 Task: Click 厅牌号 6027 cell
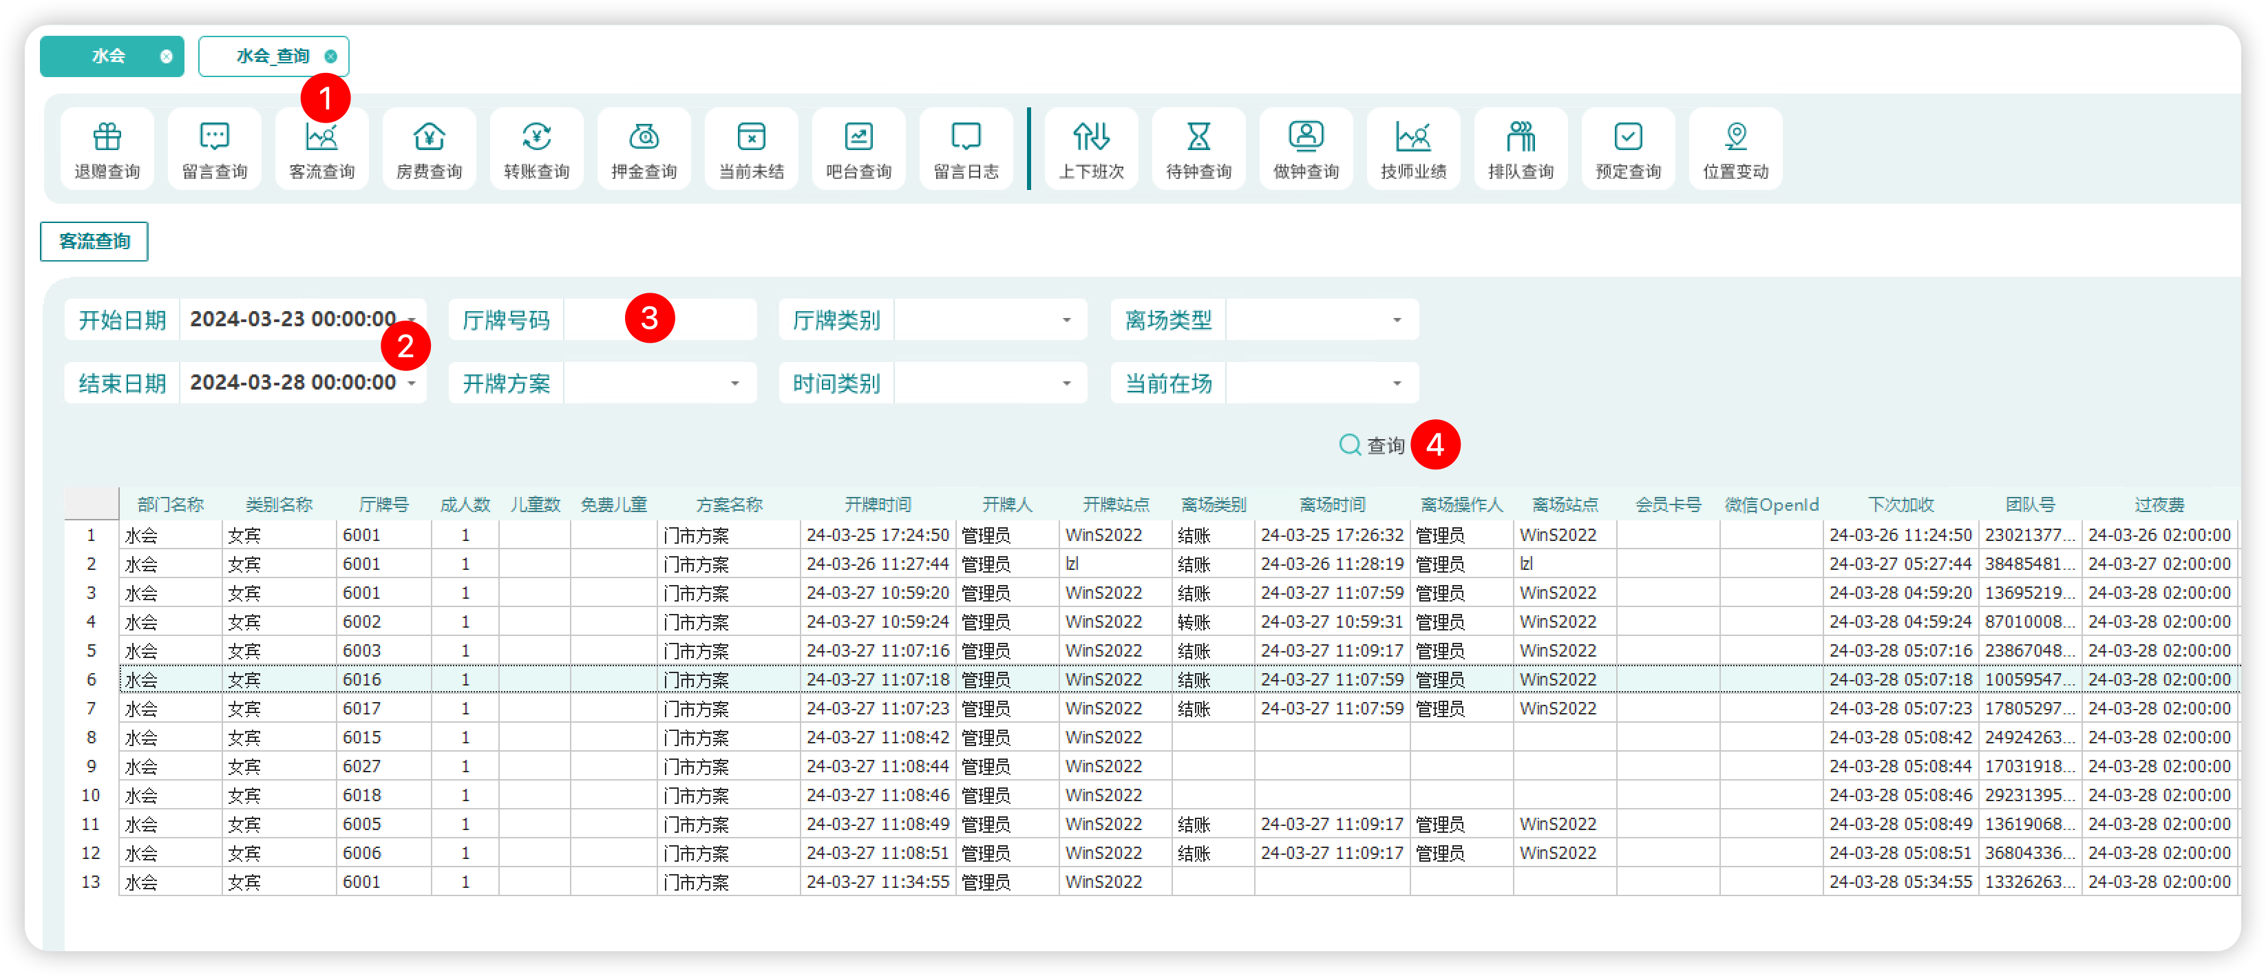click(383, 766)
